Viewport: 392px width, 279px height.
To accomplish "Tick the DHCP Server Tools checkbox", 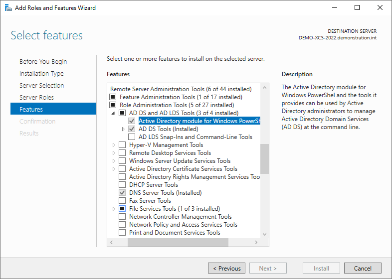I will point(122,185).
